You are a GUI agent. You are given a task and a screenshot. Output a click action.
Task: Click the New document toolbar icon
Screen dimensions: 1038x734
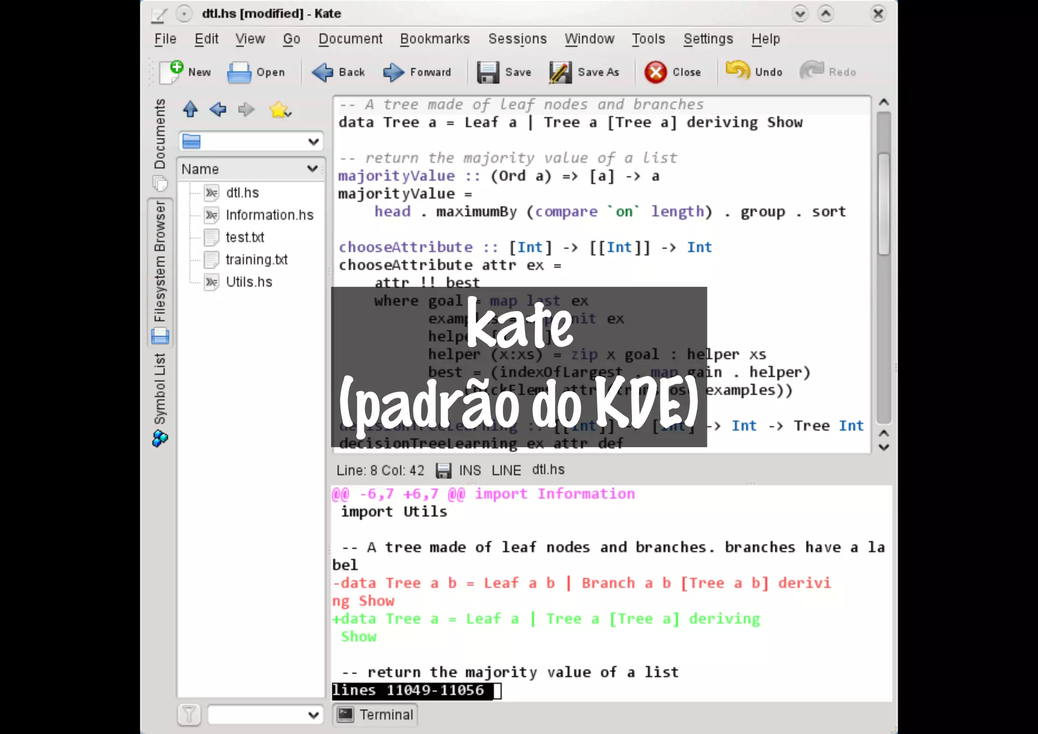171,72
